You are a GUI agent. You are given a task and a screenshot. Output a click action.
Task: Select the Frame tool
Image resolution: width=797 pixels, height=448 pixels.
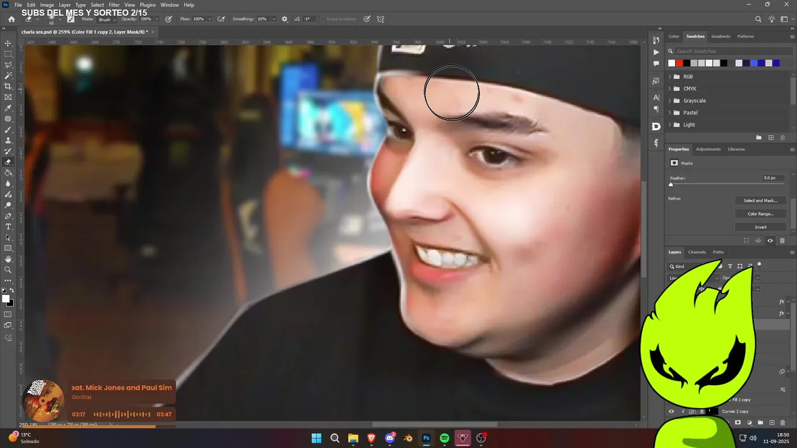8,97
